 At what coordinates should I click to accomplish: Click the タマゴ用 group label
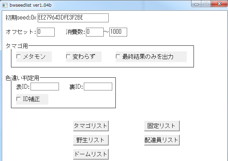pos(17,46)
